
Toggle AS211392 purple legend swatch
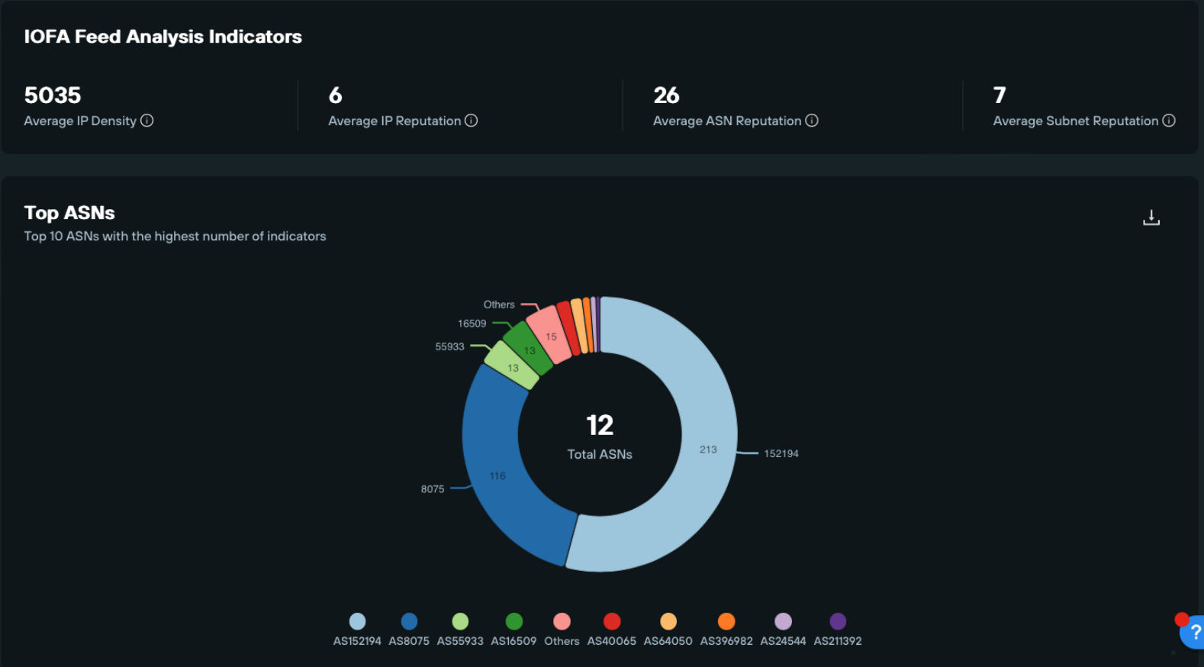pyautogui.click(x=838, y=621)
